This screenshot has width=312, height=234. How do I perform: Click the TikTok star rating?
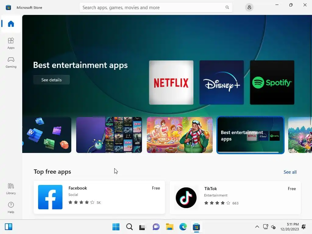coord(217,203)
